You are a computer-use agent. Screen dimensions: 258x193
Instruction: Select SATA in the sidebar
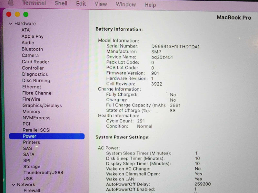[29, 154]
